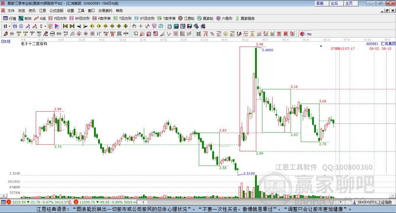Image resolution: width=396 pixels, height=213 pixels.
Task: Select the zigzag wave line tool
Action: (x=169, y=34)
